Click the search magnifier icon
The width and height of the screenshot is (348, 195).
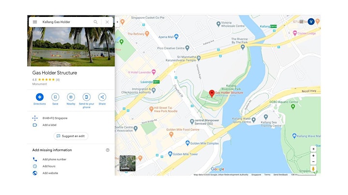(x=95, y=22)
